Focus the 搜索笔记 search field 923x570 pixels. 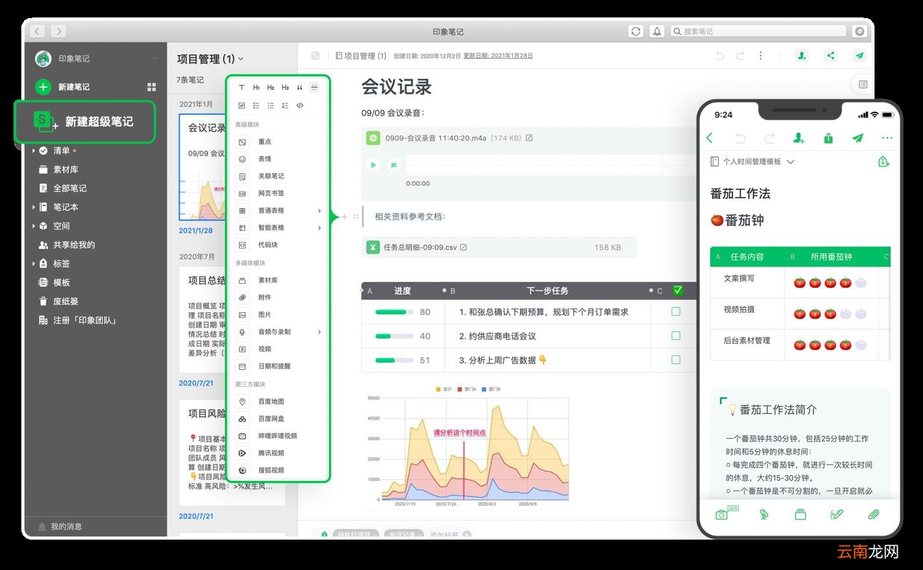click(758, 31)
